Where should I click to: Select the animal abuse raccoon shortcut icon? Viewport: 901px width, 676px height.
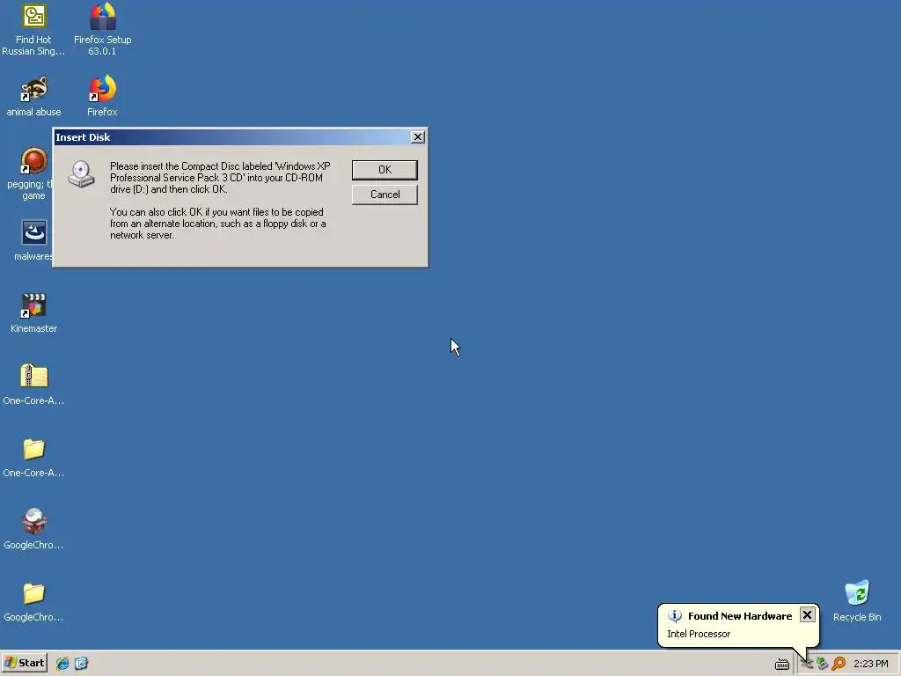coord(34,89)
